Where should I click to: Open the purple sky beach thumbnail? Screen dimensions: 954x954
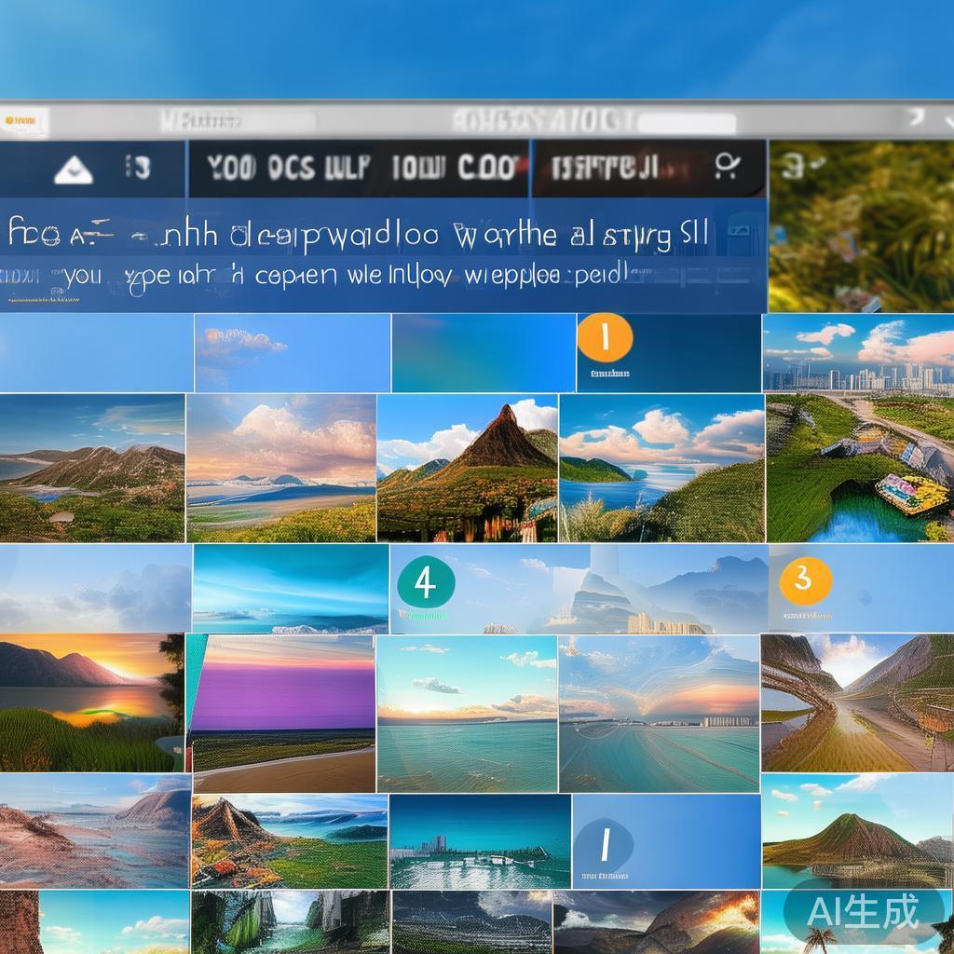tap(281, 713)
